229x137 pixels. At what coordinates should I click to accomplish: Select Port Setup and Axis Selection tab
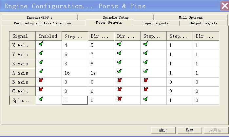click(43, 23)
